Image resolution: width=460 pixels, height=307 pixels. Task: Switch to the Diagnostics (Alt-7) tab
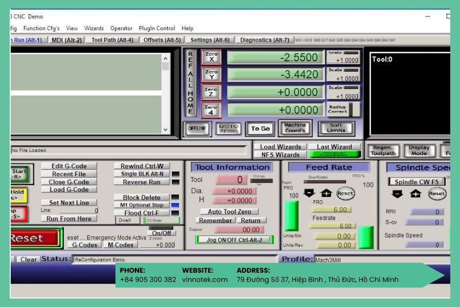click(x=265, y=40)
